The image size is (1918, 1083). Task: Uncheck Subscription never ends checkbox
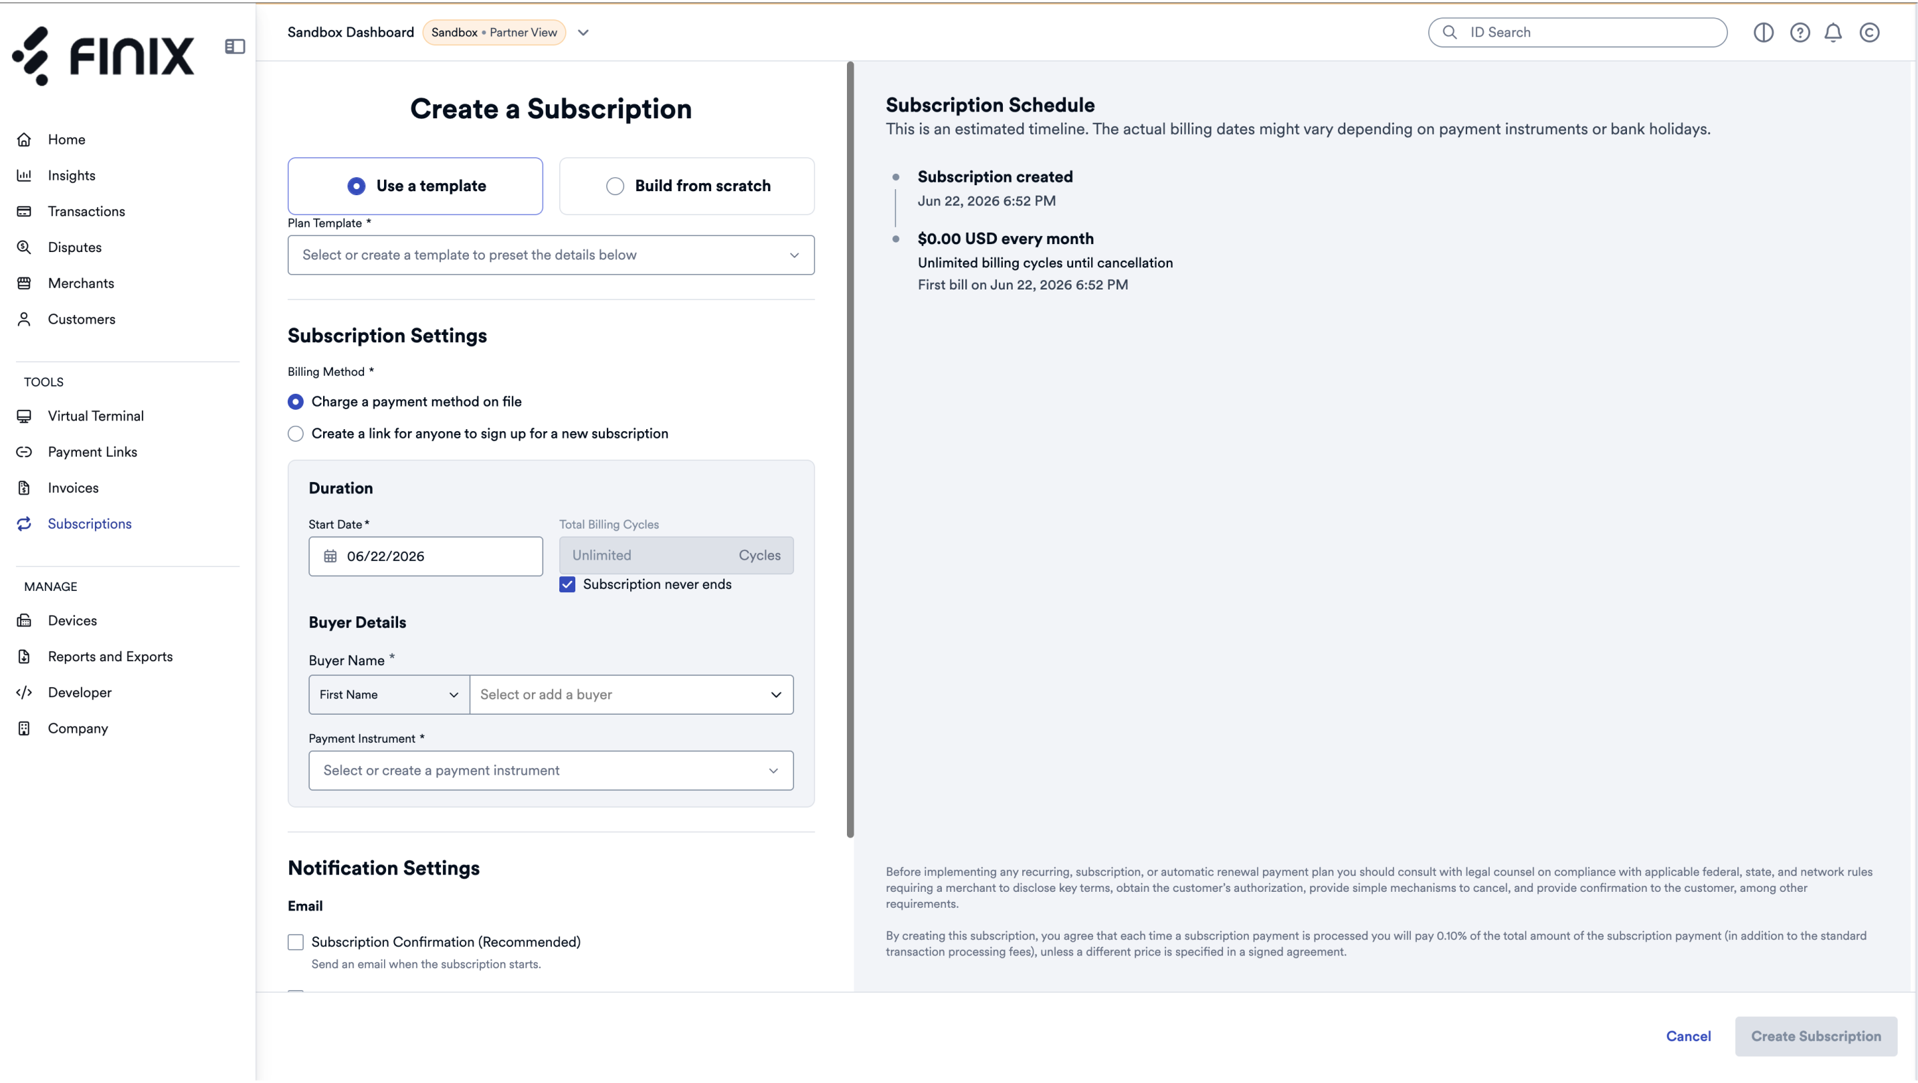[567, 585]
